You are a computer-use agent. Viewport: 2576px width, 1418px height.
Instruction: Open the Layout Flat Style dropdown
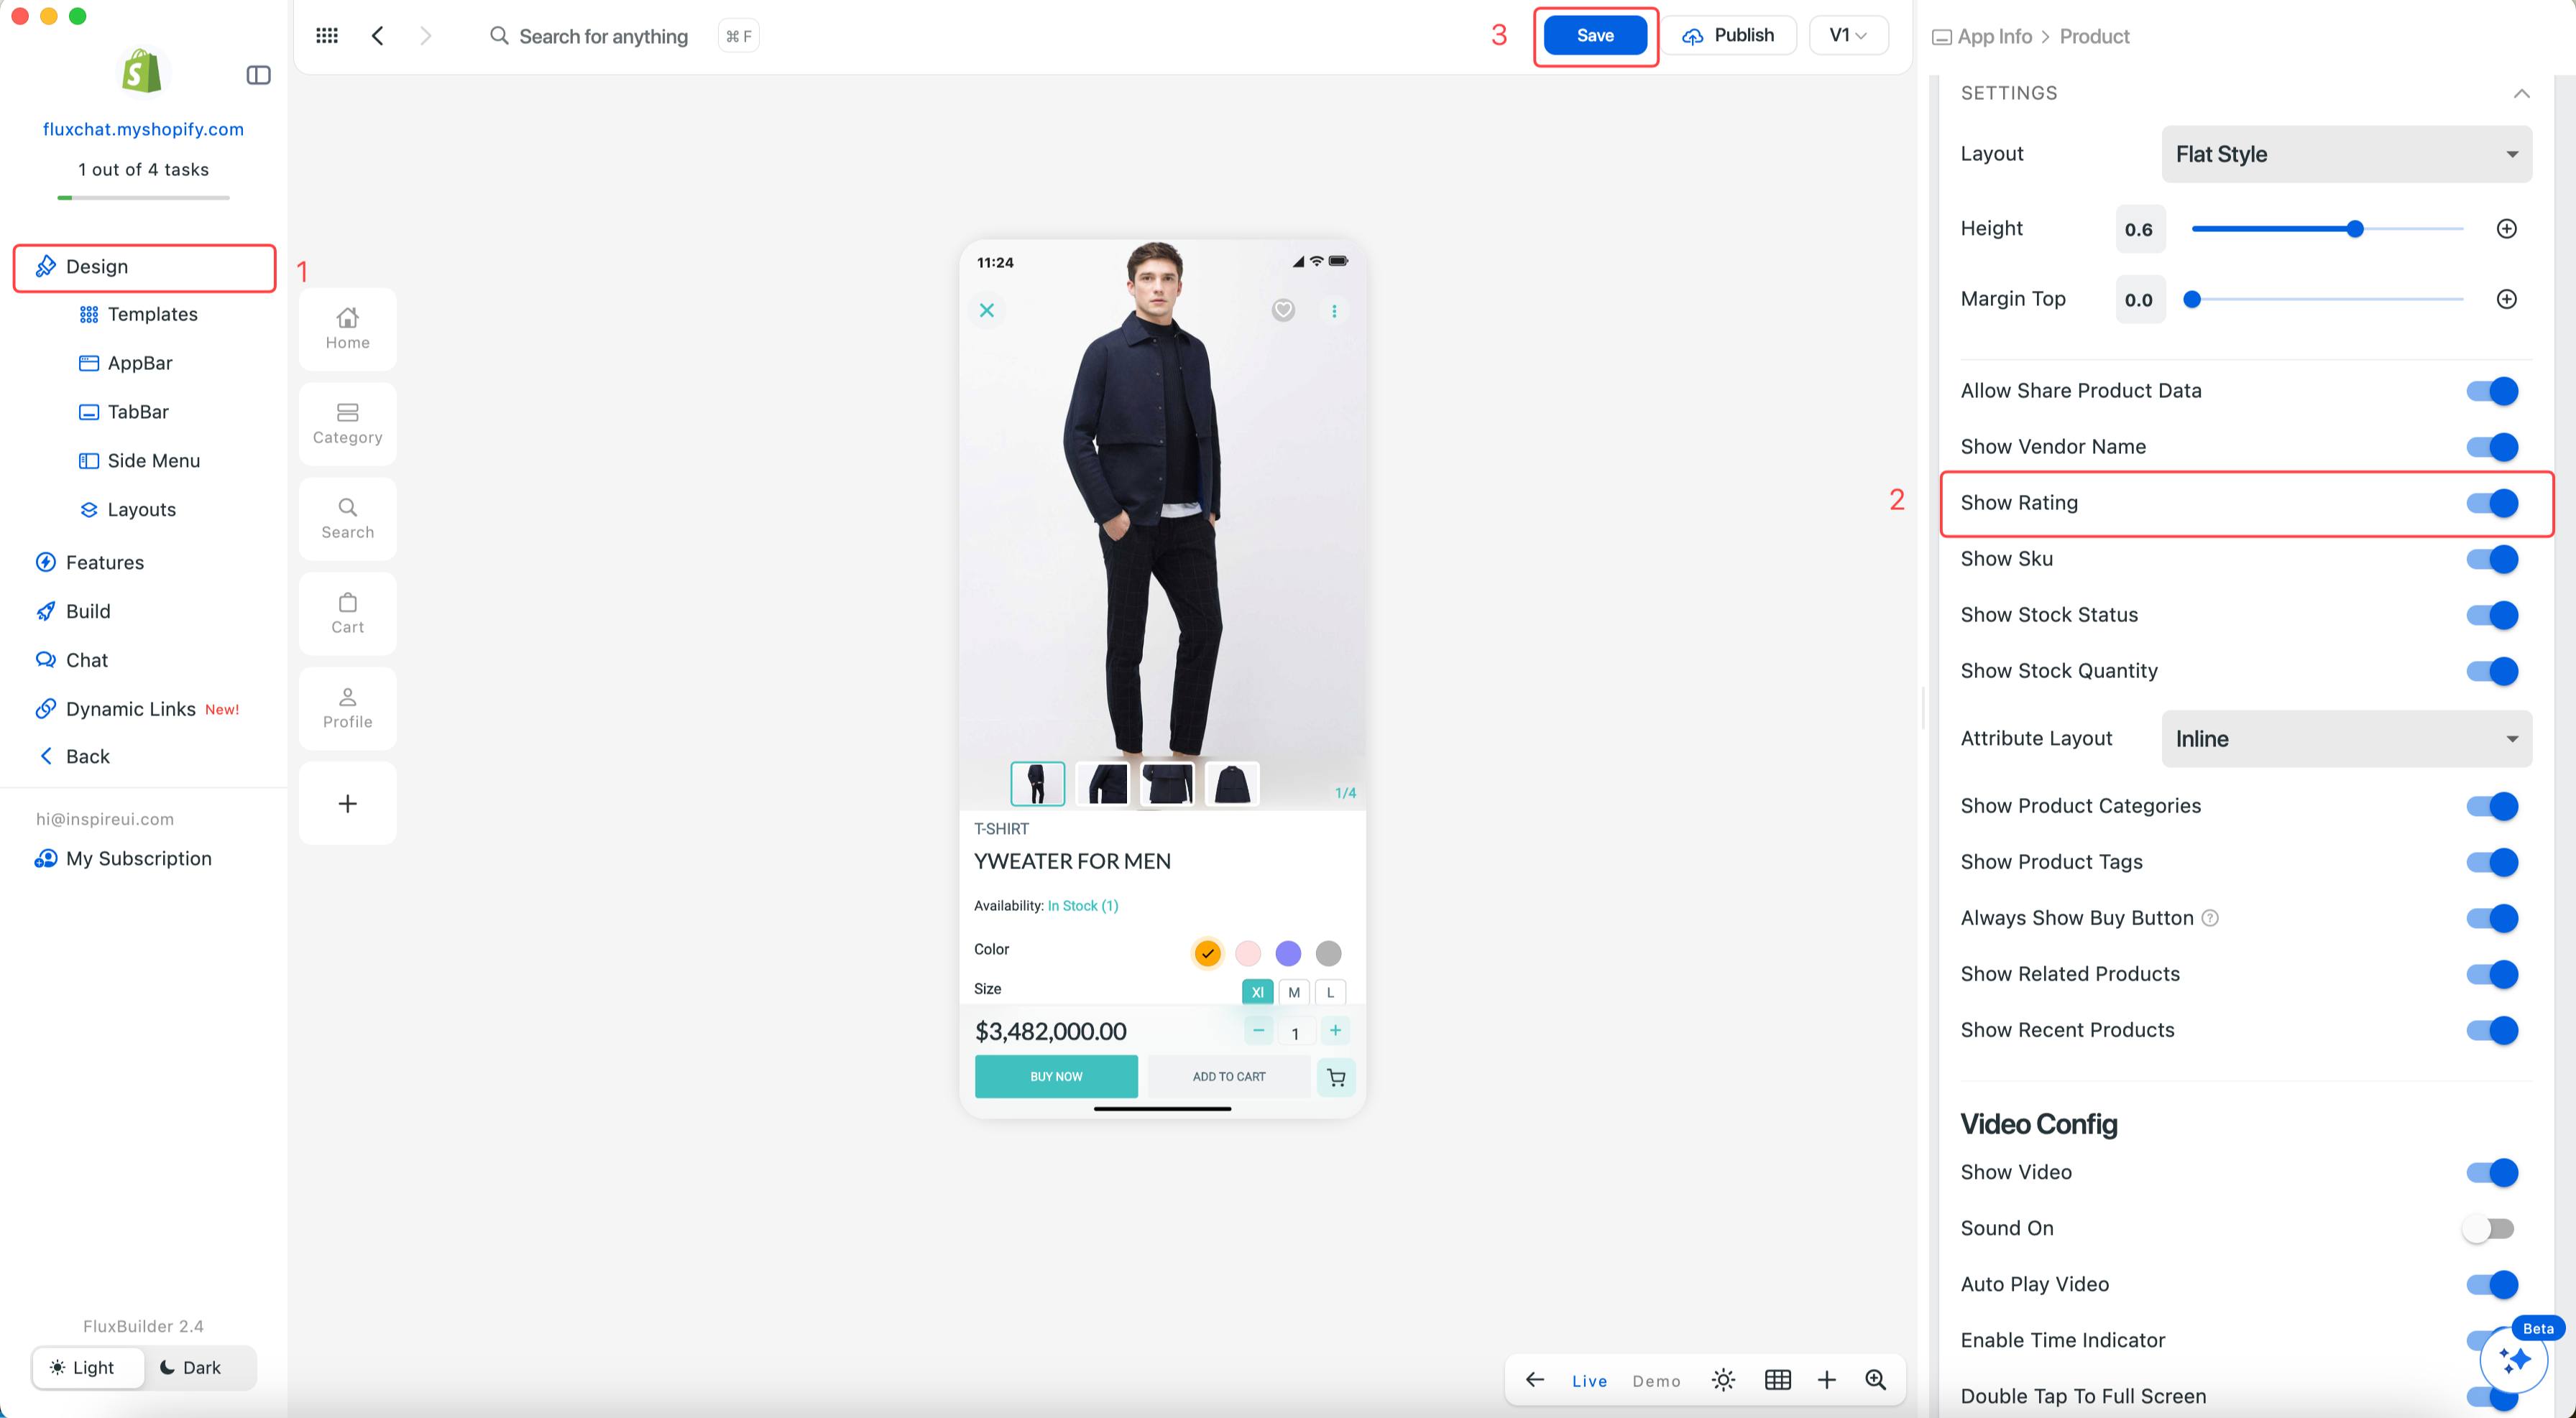pyautogui.click(x=2346, y=154)
